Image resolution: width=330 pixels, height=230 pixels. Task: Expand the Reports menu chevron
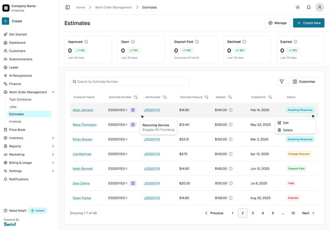pos(53,146)
